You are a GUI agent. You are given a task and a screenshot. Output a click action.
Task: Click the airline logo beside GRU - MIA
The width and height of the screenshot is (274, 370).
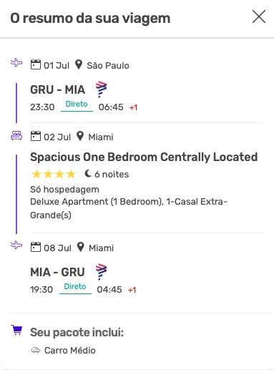click(101, 89)
